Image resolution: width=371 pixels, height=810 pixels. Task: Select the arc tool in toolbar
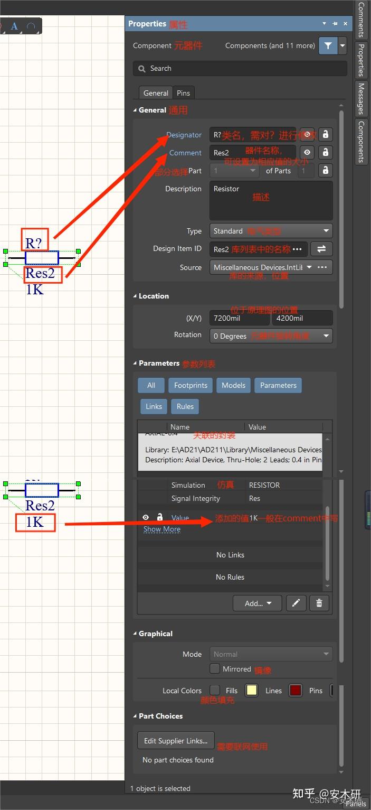point(31,26)
